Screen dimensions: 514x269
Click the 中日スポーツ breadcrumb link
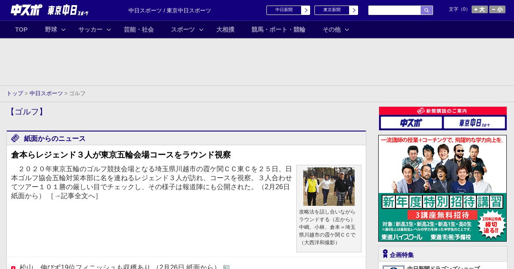coord(46,94)
